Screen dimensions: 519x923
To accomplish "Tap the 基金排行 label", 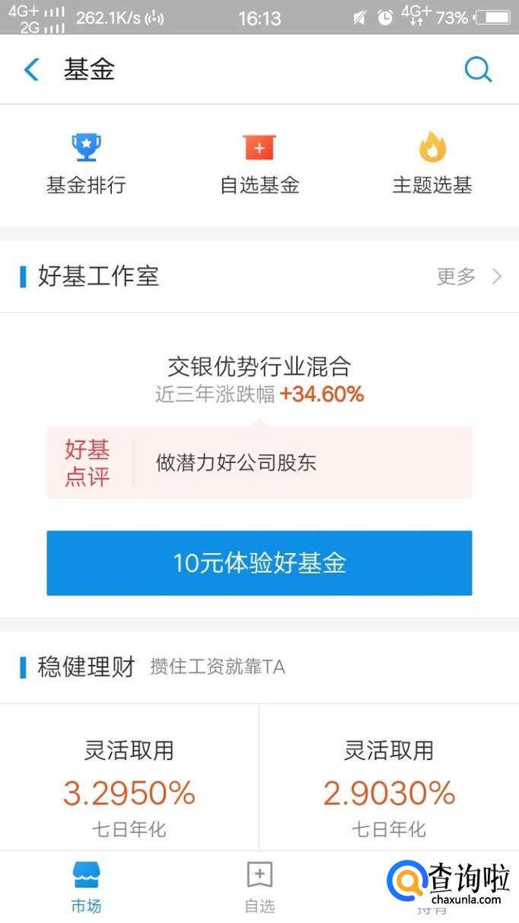I will point(86,185).
